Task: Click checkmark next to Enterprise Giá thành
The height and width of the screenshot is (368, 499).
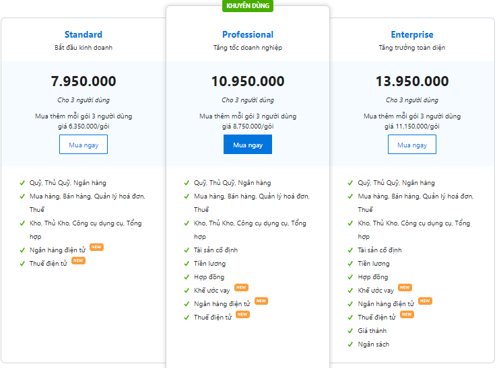Action: point(350,331)
